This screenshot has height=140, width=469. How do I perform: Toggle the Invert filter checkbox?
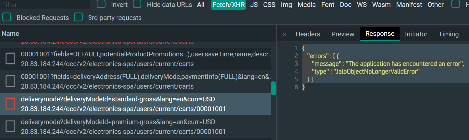tap(101, 4)
